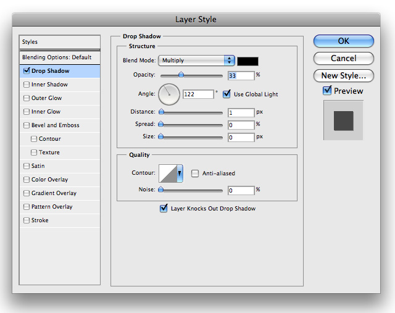395x313 pixels.
Task: Open the black shadow color swatch
Action: coord(247,61)
